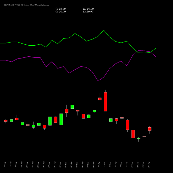
Task: Click the first red candle above 17 Aug
Action: click(x=6, y=121)
